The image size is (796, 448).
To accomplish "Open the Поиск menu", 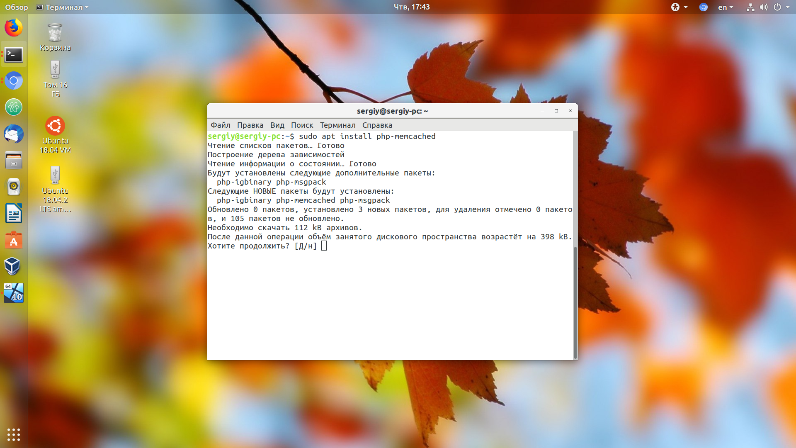I will tap(302, 125).
